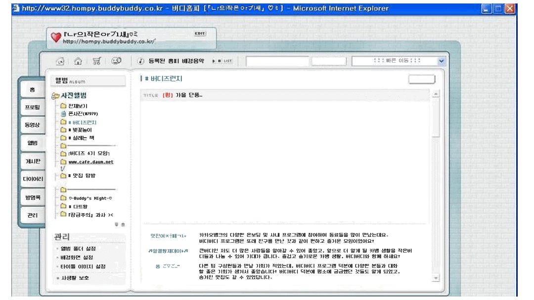Screen dimensions: 534x300
Task: Open the 앨범 side tab
Action: (x=32, y=143)
